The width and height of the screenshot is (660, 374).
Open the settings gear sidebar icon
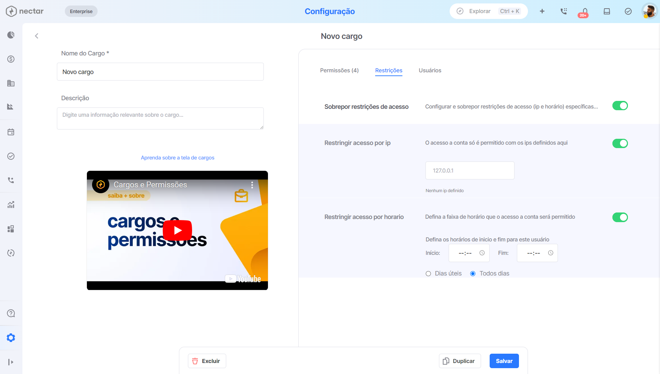[x=11, y=337]
